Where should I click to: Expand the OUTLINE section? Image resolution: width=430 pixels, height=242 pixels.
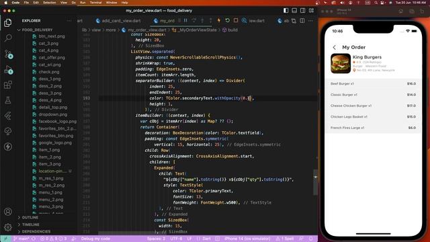click(30, 217)
